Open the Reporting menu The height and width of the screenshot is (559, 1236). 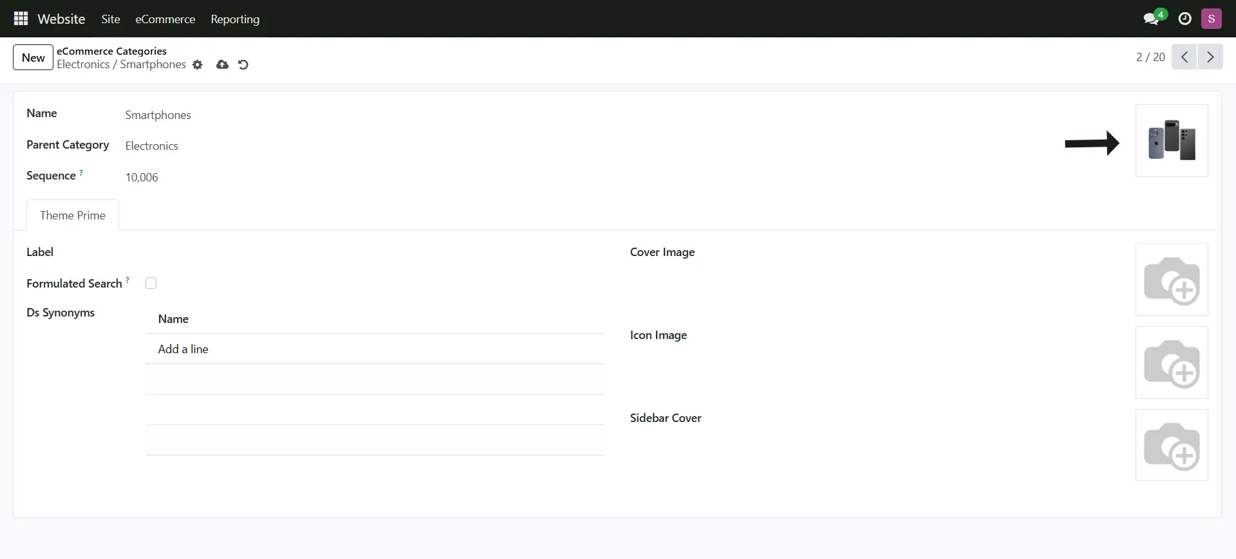point(235,19)
